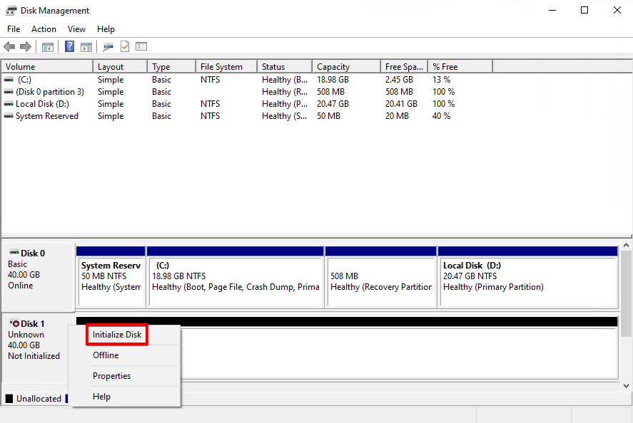This screenshot has height=423, width=633.
Task: Sort by the Capacity column header
Action: [x=346, y=66]
